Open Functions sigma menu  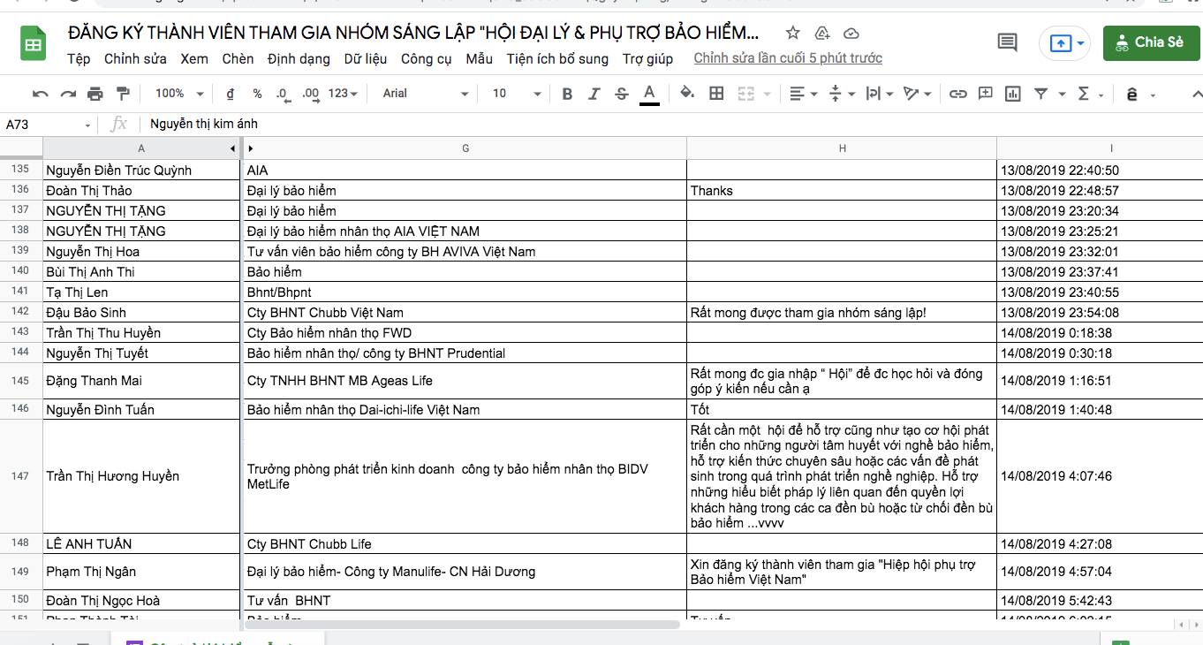pyautogui.click(x=1090, y=94)
